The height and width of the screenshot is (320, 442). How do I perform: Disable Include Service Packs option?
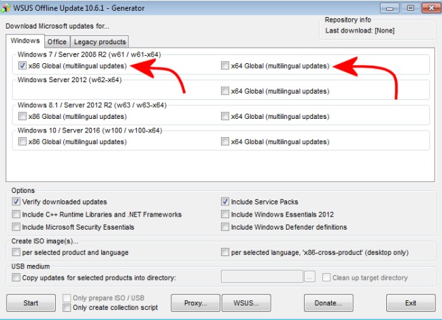point(225,202)
